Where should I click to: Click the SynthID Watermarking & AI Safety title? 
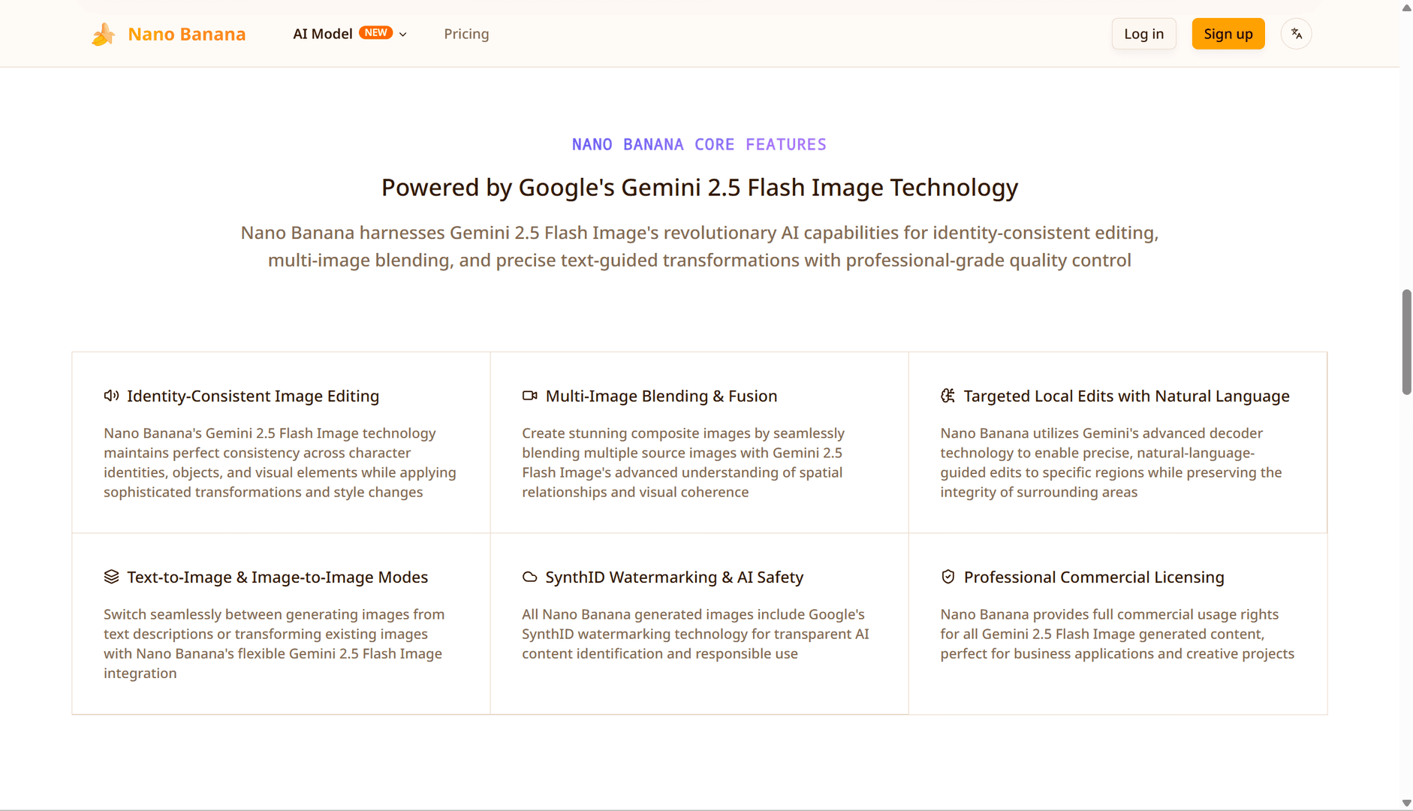point(674,577)
